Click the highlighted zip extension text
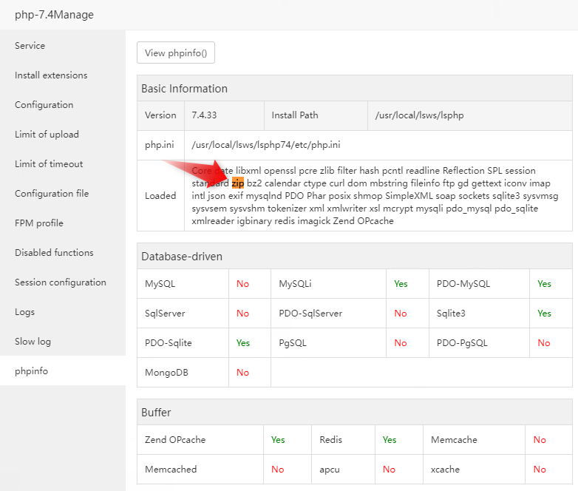This screenshot has width=578, height=491. 238,183
